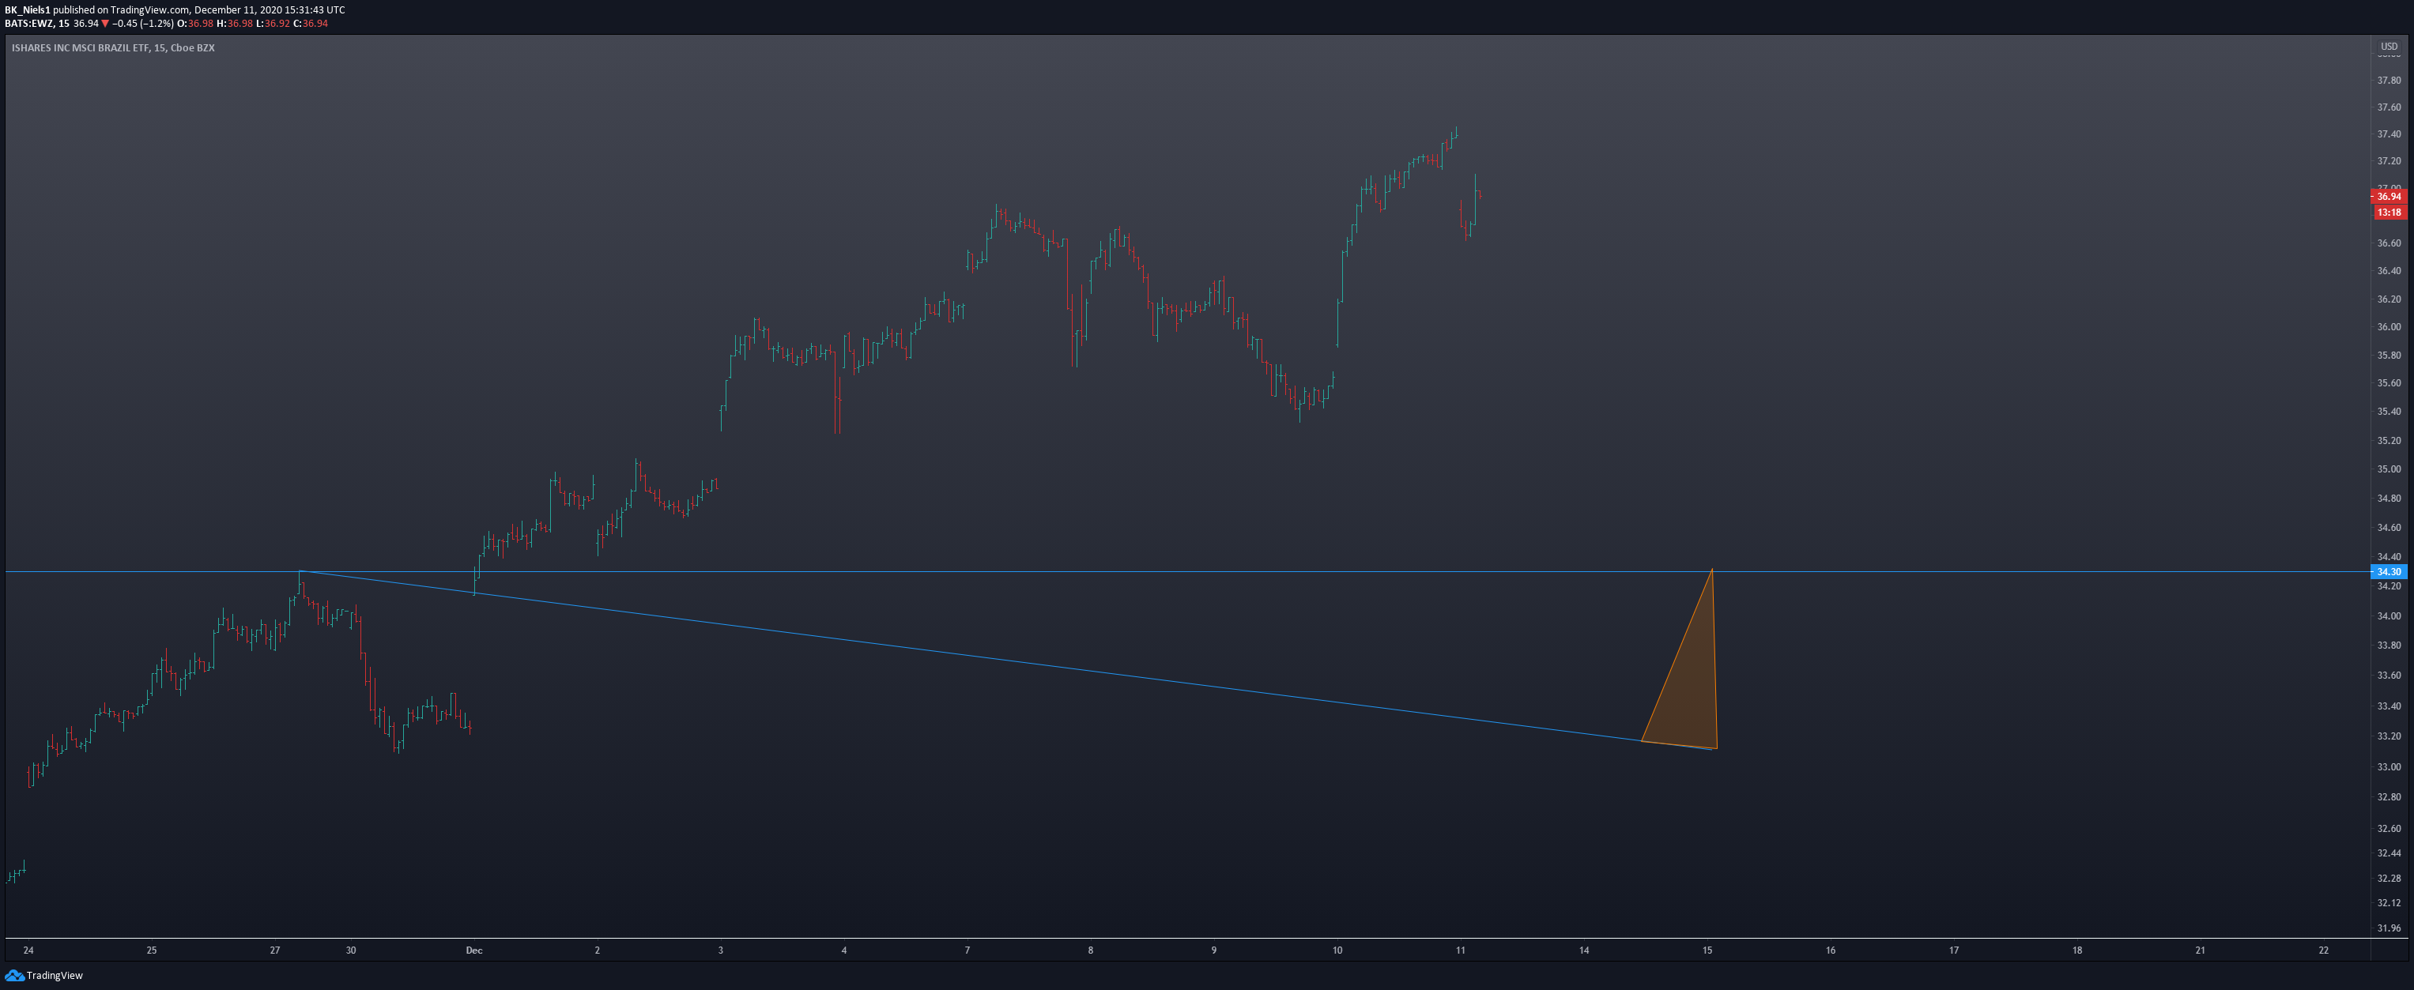The image size is (2414, 990).
Task: Click the 34.60 price axis label
Action: (x=2389, y=529)
